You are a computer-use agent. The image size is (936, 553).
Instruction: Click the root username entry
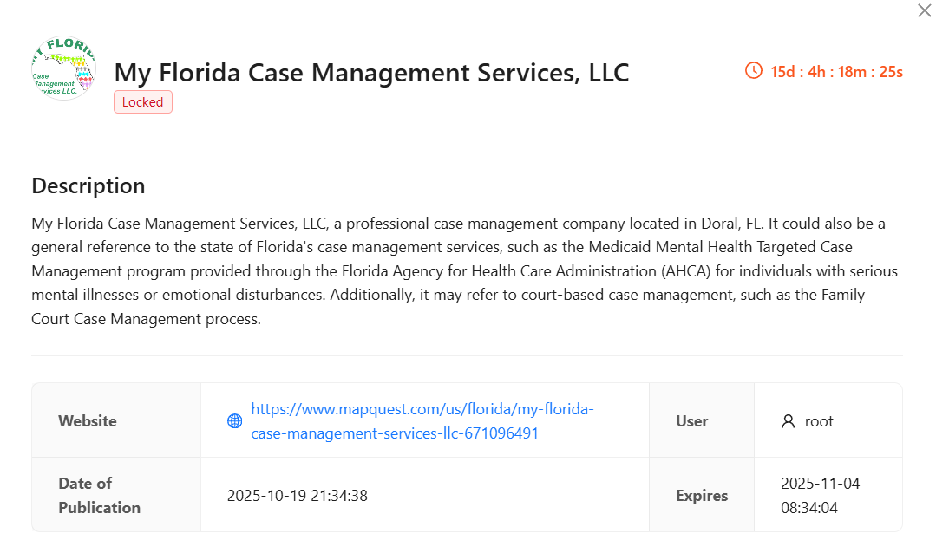click(818, 420)
